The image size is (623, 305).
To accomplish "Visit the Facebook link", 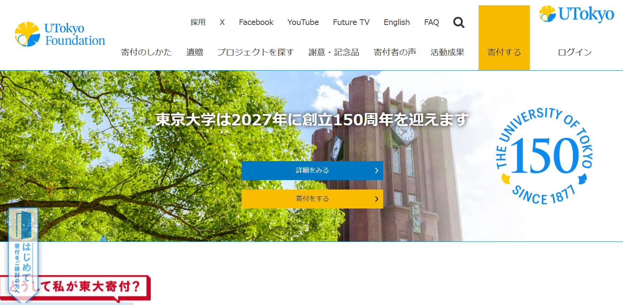I will [256, 22].
